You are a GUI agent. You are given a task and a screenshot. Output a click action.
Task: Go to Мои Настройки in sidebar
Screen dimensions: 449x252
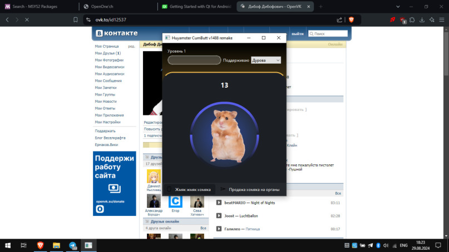pyautogui.click(x=107, y=122)
